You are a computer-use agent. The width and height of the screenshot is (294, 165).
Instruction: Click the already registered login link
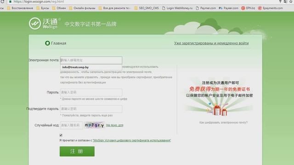(211, 43)
